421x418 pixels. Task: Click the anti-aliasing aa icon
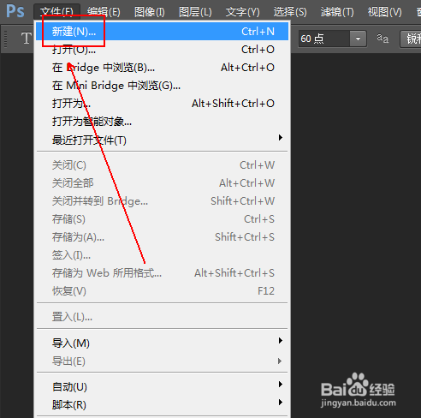382,39
